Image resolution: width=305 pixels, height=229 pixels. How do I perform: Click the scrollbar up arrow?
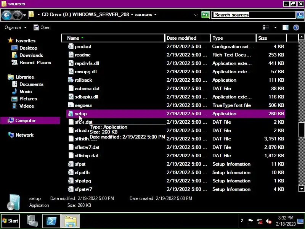click(x=302, y=37)
